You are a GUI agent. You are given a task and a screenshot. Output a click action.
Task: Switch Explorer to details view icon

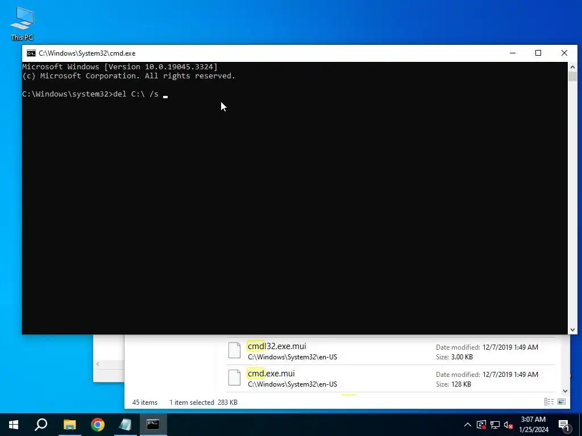(549, 402)
